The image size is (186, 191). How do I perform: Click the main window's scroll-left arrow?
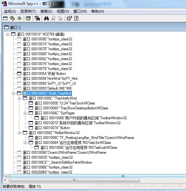click(5, 180)
